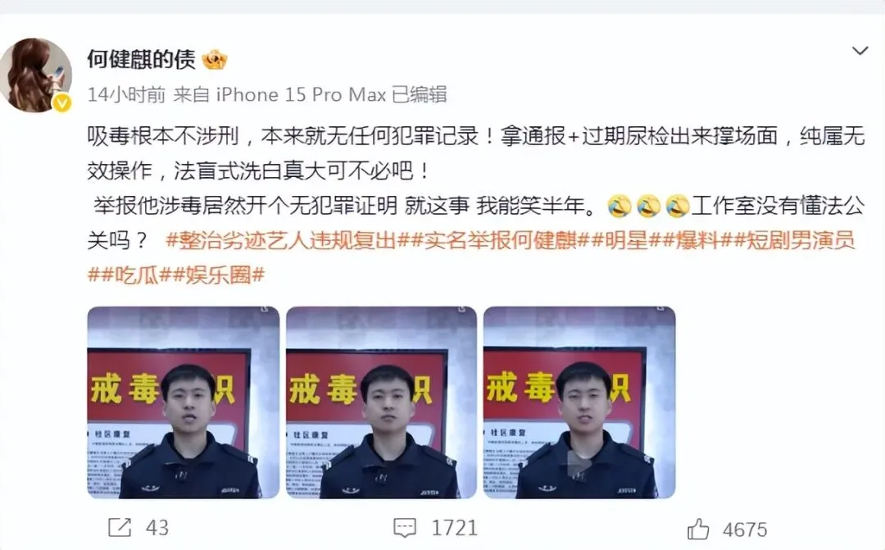Click the crown membership icon beside username
Viewport: 885px width, 550px height.
[215, 59]
